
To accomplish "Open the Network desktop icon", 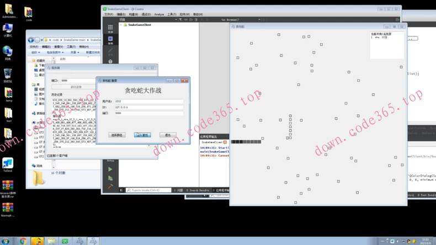I will click(8, 53).
